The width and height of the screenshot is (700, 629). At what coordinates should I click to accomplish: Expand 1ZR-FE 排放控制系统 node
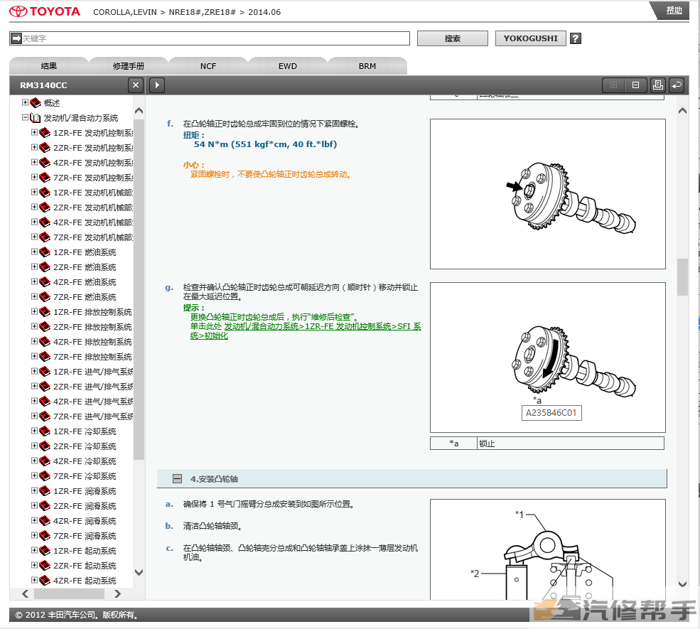click(x=34, y=311)
